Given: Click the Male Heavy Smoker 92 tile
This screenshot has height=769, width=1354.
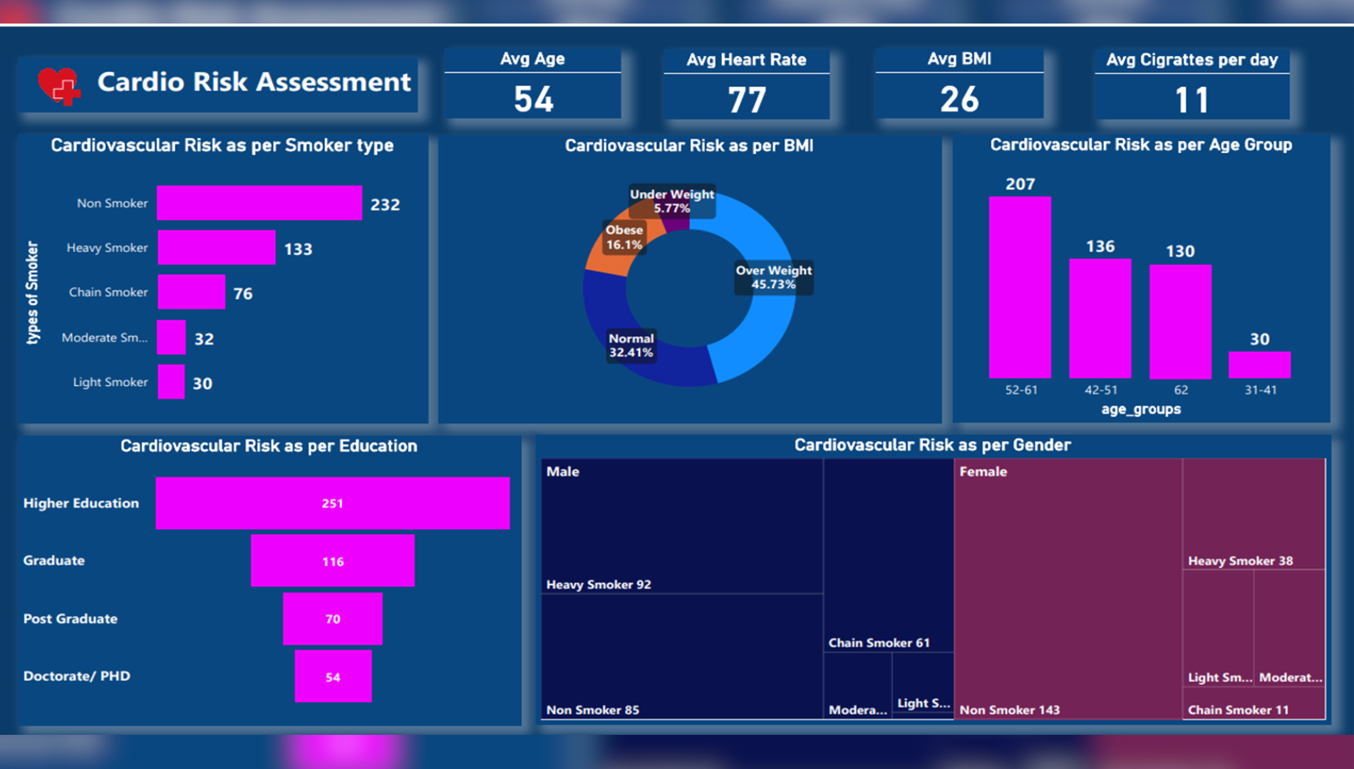Looking at the screenshot, I should 682,527.
